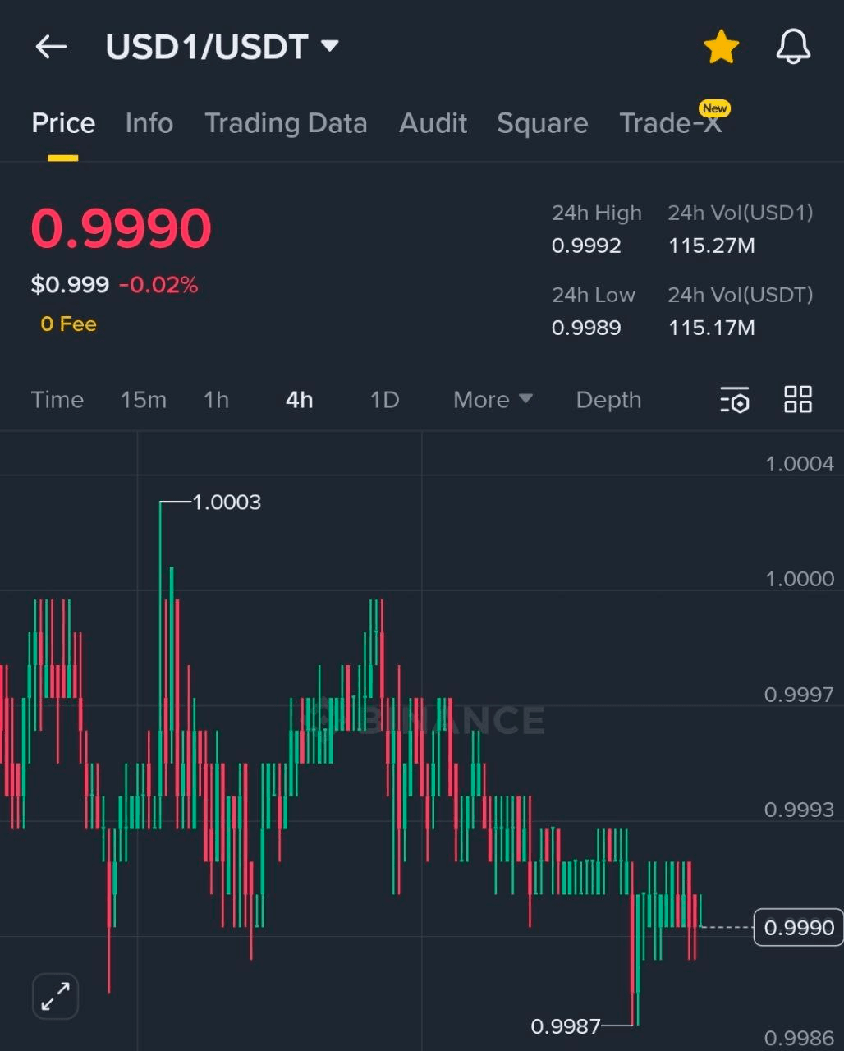
Task: Open the Trading Data tab
Action: click(286, 123)
